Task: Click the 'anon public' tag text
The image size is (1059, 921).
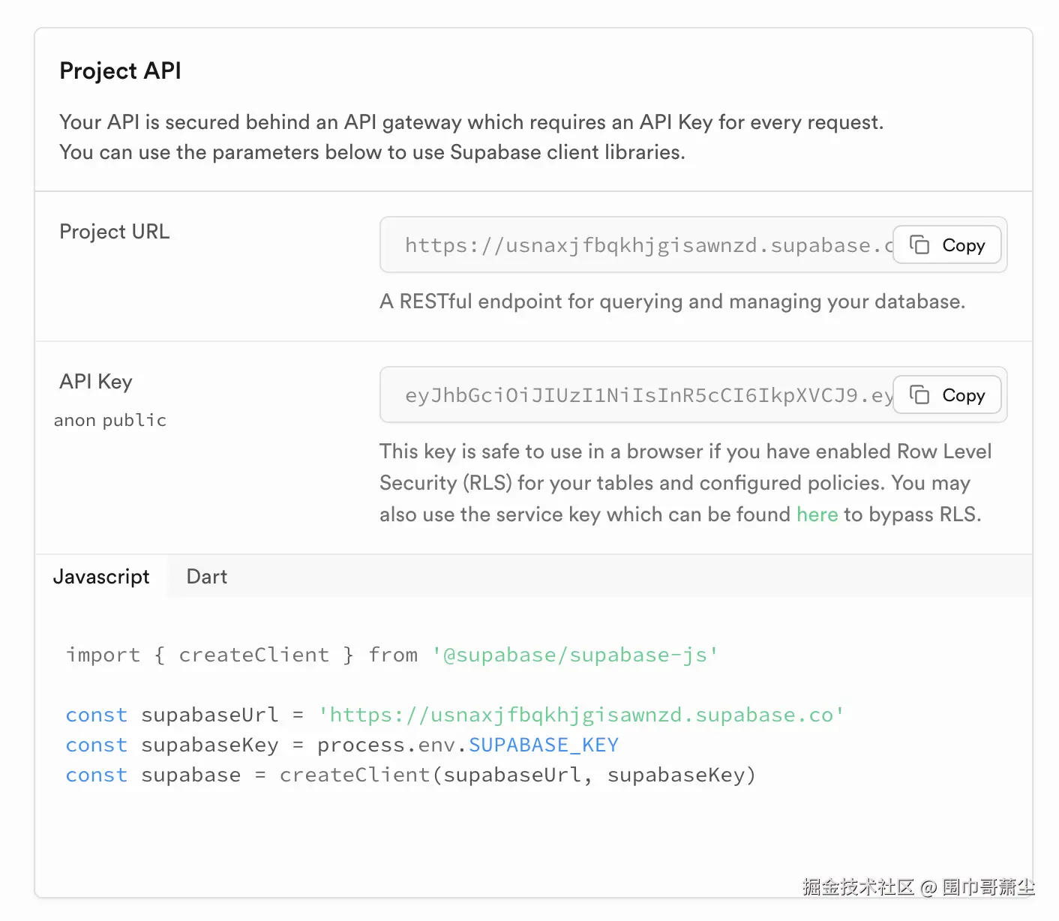Action: click(110, 420)
